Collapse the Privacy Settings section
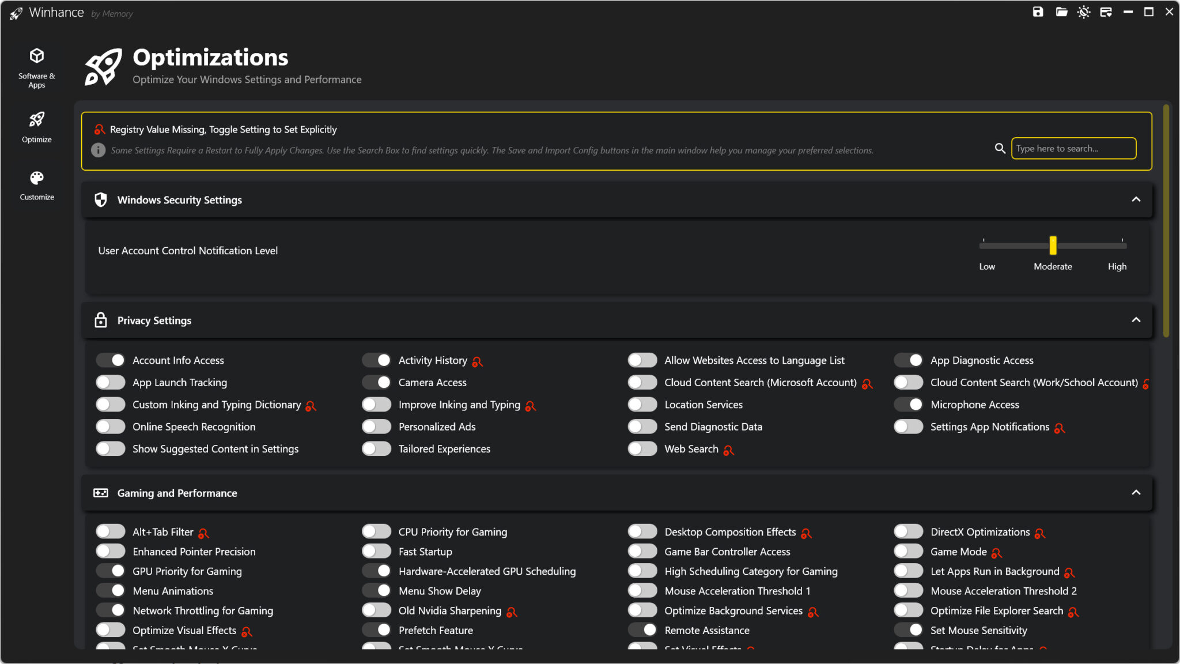Screen dimensions: 1180x664 pos(1136,320)
